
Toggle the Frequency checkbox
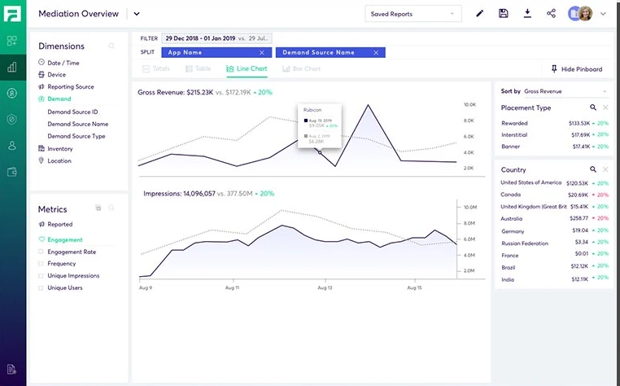tap(41, 263)
